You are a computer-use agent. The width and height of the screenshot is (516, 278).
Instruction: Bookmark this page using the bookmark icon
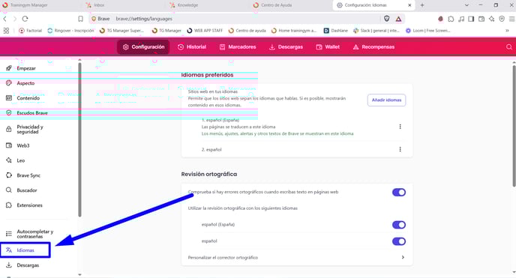coord(81,19)
